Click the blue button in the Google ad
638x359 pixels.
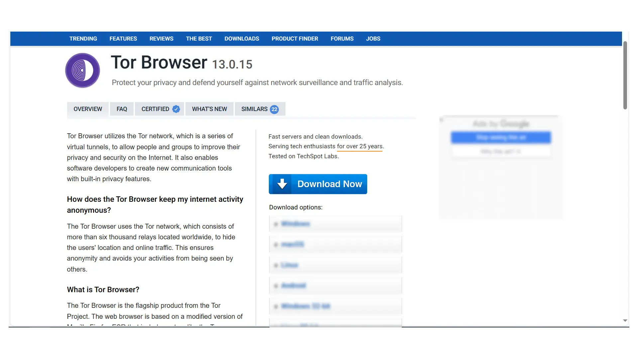coord(501,137)
